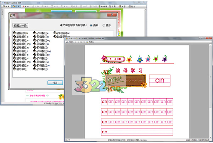Select list item 韵母描红iu

(41, 44)
